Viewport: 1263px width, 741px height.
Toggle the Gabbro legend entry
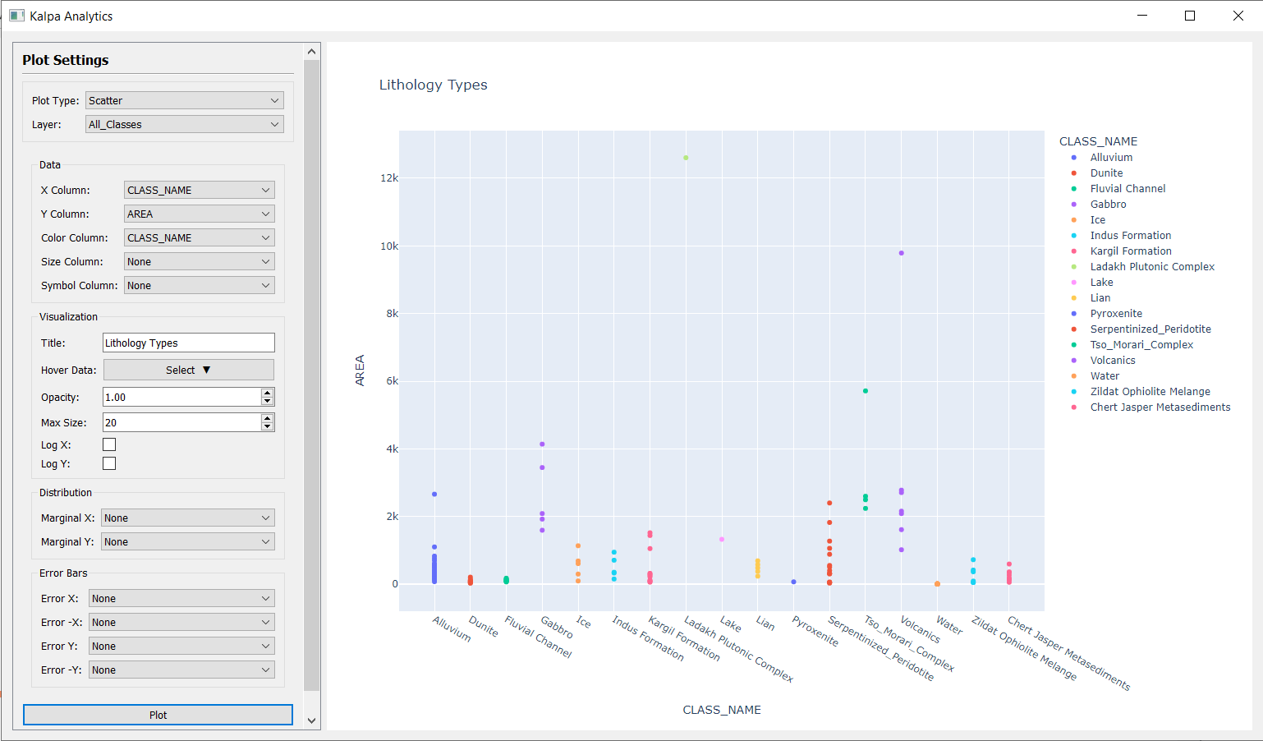click(x=1108, y=205)
